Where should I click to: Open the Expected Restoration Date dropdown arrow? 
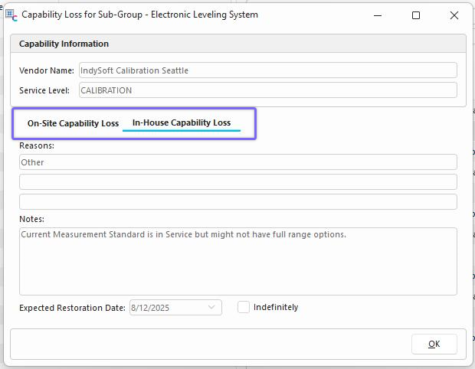[211, 308]
